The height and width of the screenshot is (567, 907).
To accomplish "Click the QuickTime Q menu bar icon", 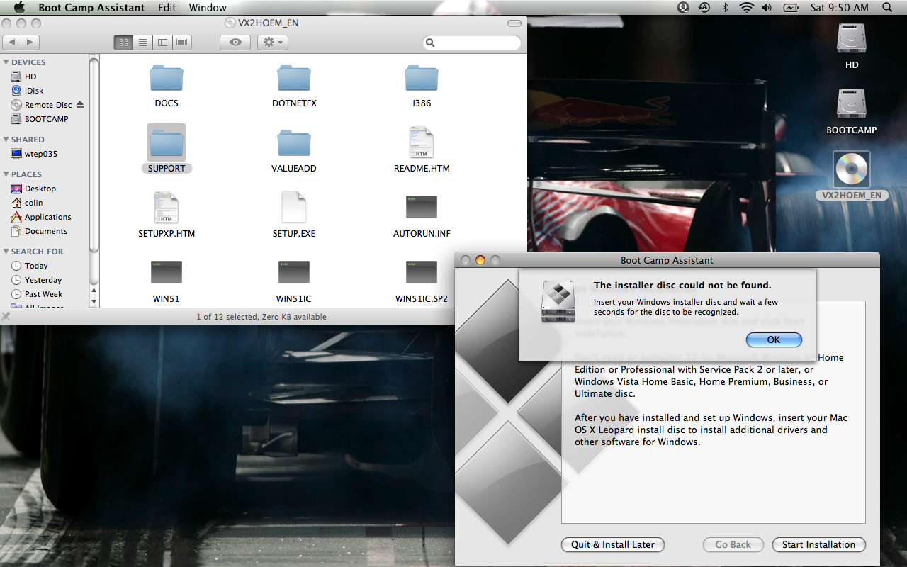I will (683, 8).
